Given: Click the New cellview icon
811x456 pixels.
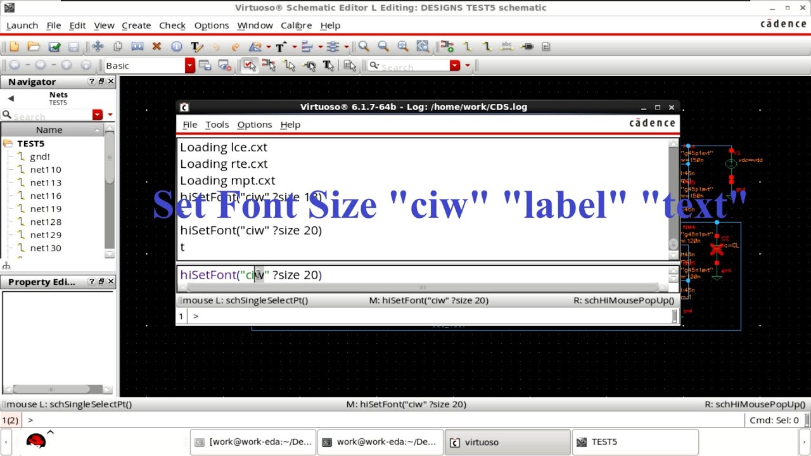Looking at the screenshot, I should point(14,46).
